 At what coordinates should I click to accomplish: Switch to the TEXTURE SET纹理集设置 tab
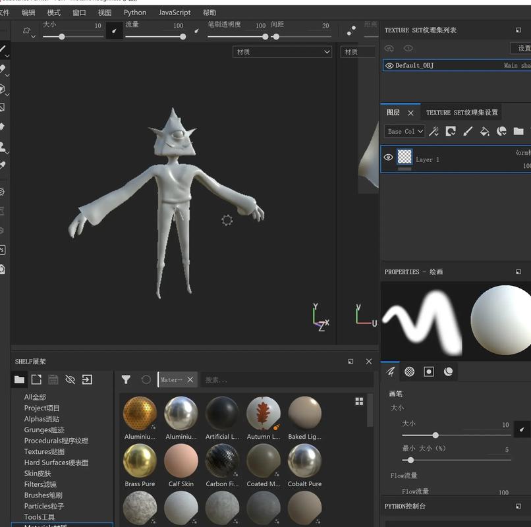point(461,113)
